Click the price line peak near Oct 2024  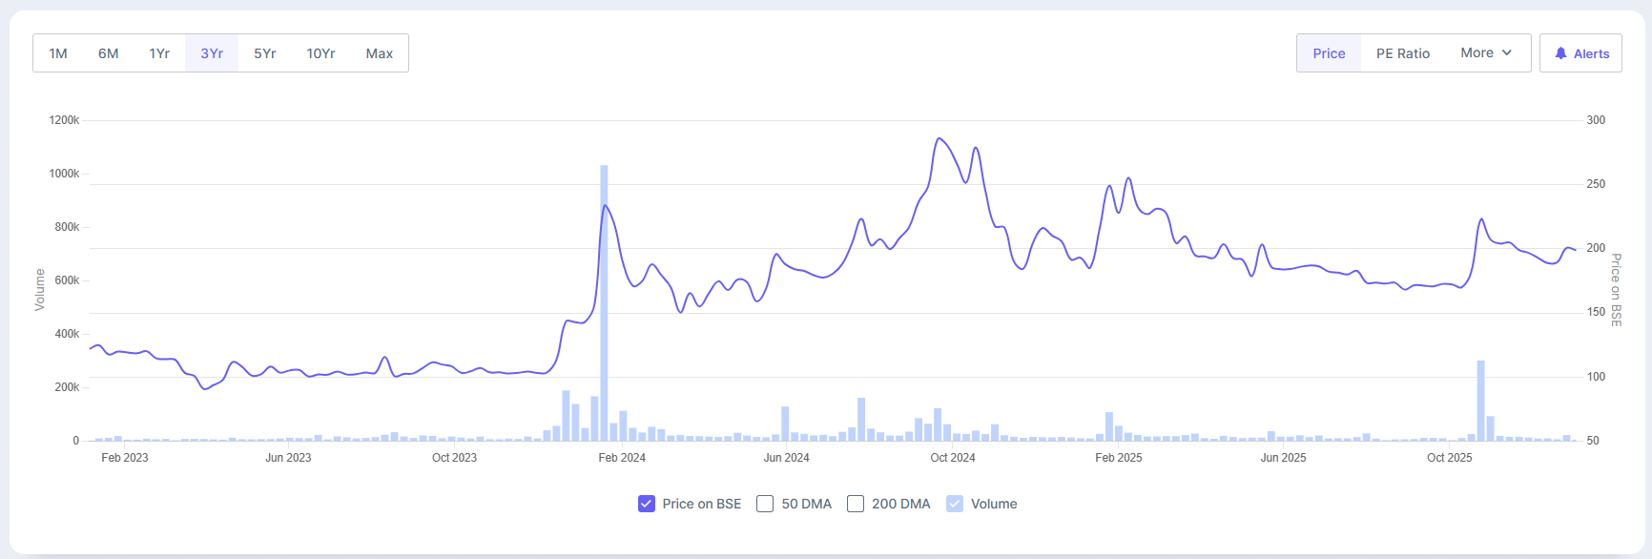pos(940,139)
